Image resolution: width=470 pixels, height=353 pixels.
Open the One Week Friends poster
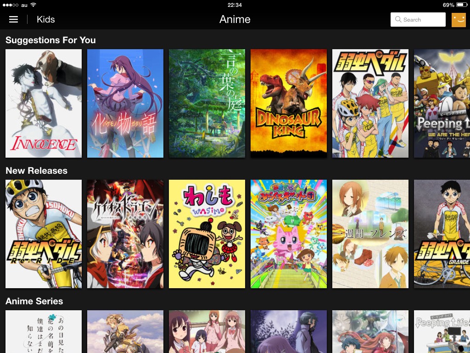[370, 234]
